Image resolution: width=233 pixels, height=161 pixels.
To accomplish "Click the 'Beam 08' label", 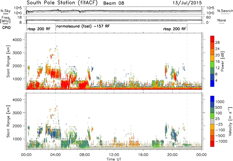I will click(x=114, y=3).
